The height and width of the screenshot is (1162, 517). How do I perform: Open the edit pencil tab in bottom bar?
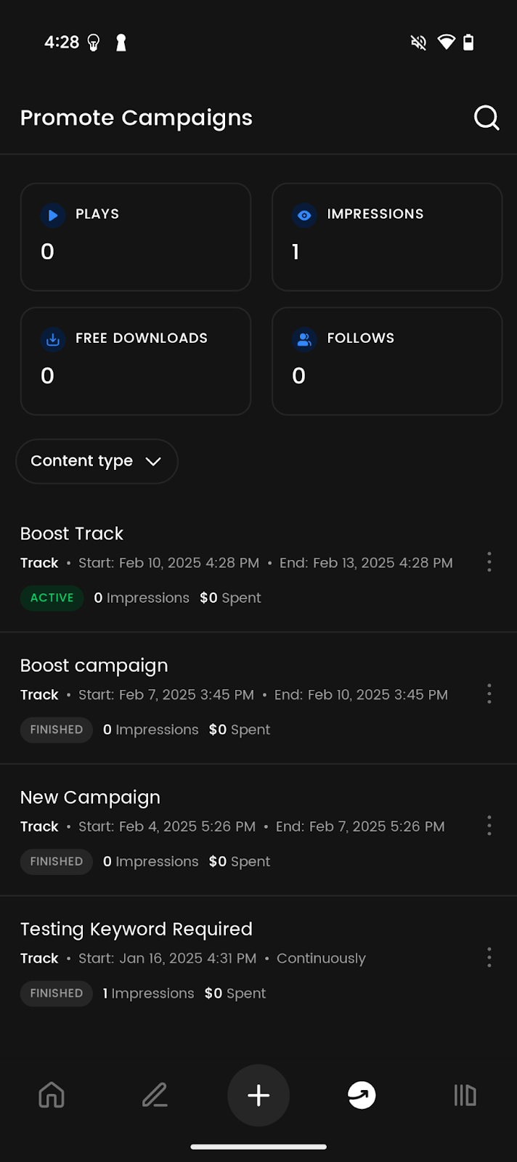tap(155, 1094)
